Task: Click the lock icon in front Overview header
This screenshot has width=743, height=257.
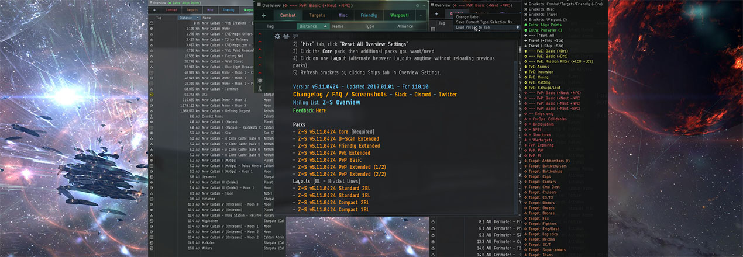Action: pyautogui.click(x=417, y=5)
